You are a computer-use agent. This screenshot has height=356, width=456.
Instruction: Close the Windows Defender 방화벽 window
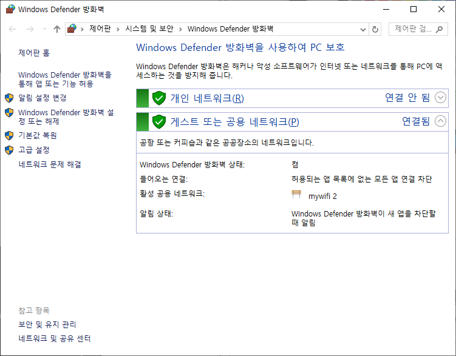(x=441, y=9)
